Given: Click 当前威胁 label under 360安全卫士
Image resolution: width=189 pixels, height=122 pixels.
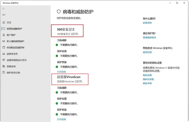Looking at the screenshot, I should point(62,40).
